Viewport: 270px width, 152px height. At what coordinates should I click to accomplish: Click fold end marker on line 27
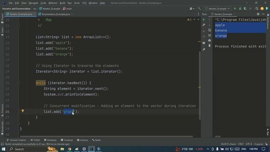click(x=19, y=117)
